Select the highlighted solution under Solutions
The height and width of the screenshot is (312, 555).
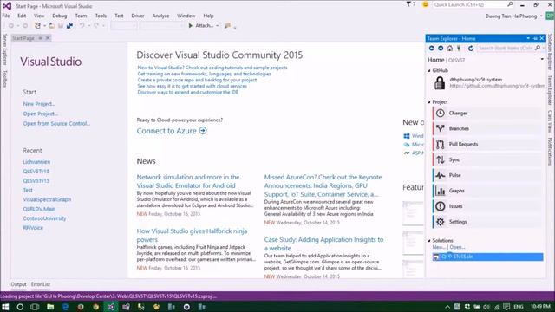(487, 257)
